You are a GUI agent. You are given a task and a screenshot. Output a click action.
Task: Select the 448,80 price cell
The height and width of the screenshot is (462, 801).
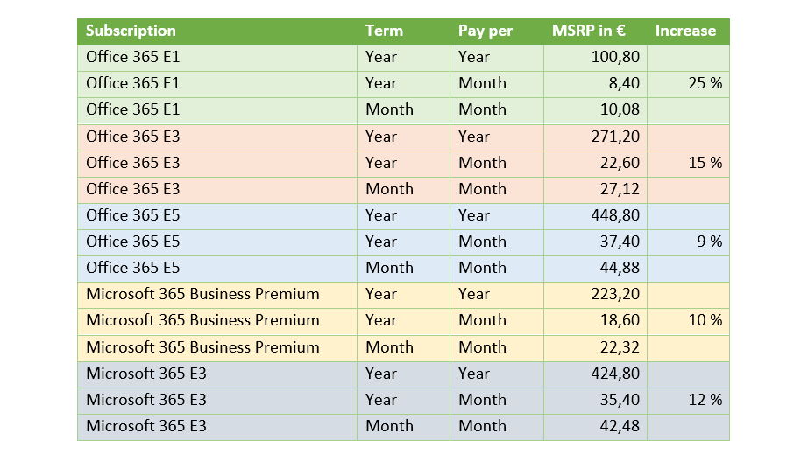pyautogui.click(x=595, y=216)
